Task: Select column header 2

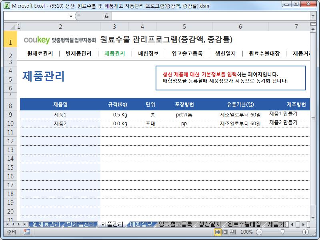Action: tap(60, 27)
